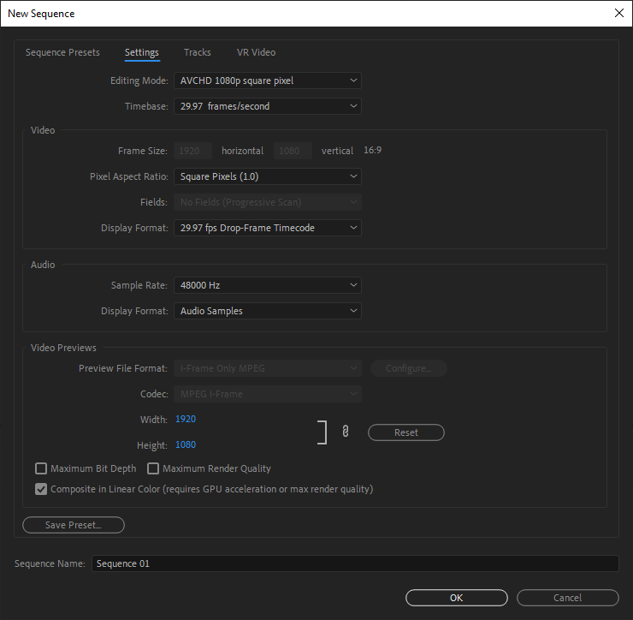Click the Preview File Format dropdown
Viewport: 633px width, 620px height.
(x=268, y=368)
